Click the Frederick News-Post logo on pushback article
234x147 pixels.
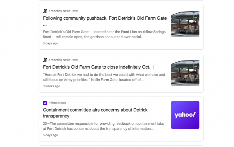(45, 11)
